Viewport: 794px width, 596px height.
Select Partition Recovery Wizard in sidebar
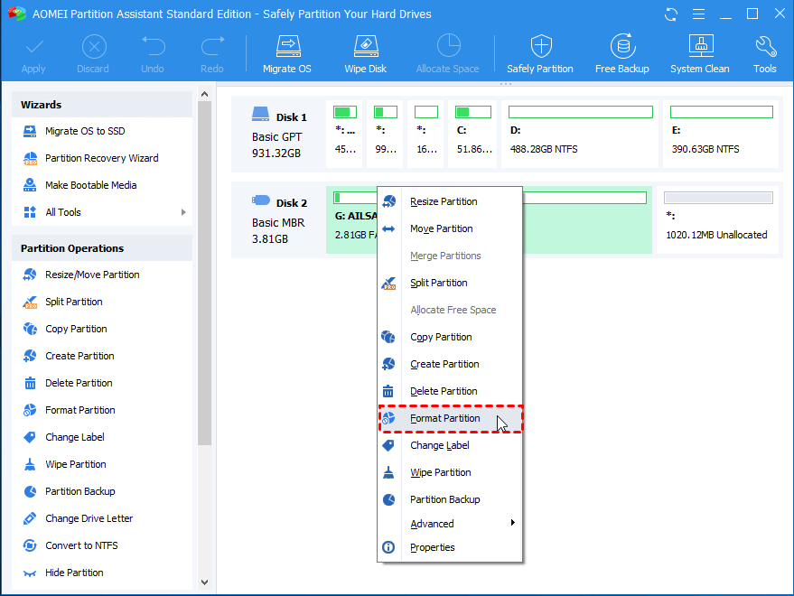(101, 158)
